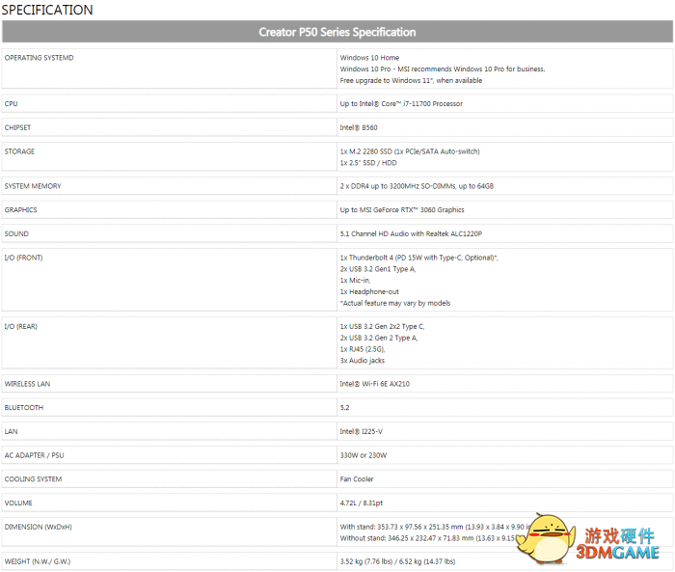Viewport: 675px width, 572px height.
Task: Click the SYSTEM MEMORY label
Action: click(x=33, y=186)
